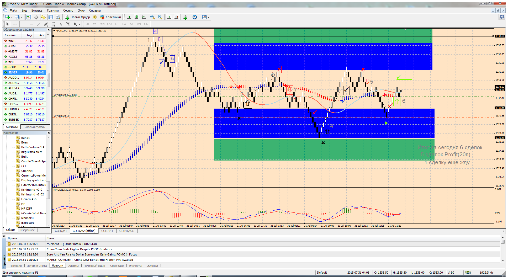Switch to bar chart display
Image resolution: width=508 pixels, height=277 pixels.
[129, 17]
